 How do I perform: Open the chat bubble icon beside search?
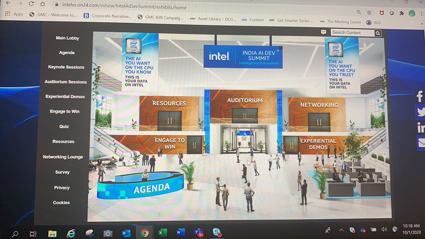[x=323, y=32]
